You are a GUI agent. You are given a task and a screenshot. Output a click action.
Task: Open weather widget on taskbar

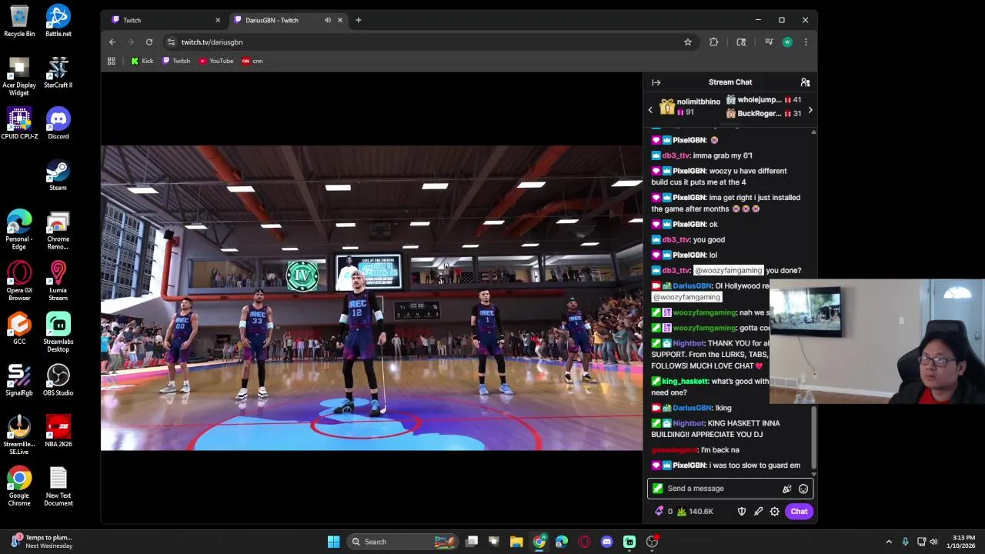click(x=42, y=542)
